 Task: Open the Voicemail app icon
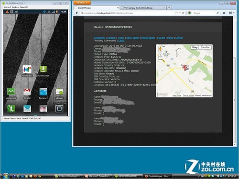coord(11,92)
